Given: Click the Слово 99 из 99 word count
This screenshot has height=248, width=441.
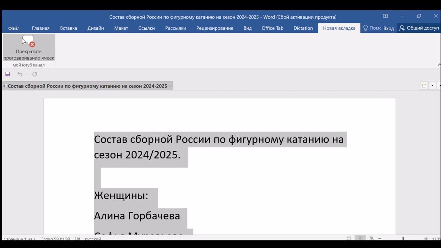Looking at the screenshot, I should tap(55, 239).
